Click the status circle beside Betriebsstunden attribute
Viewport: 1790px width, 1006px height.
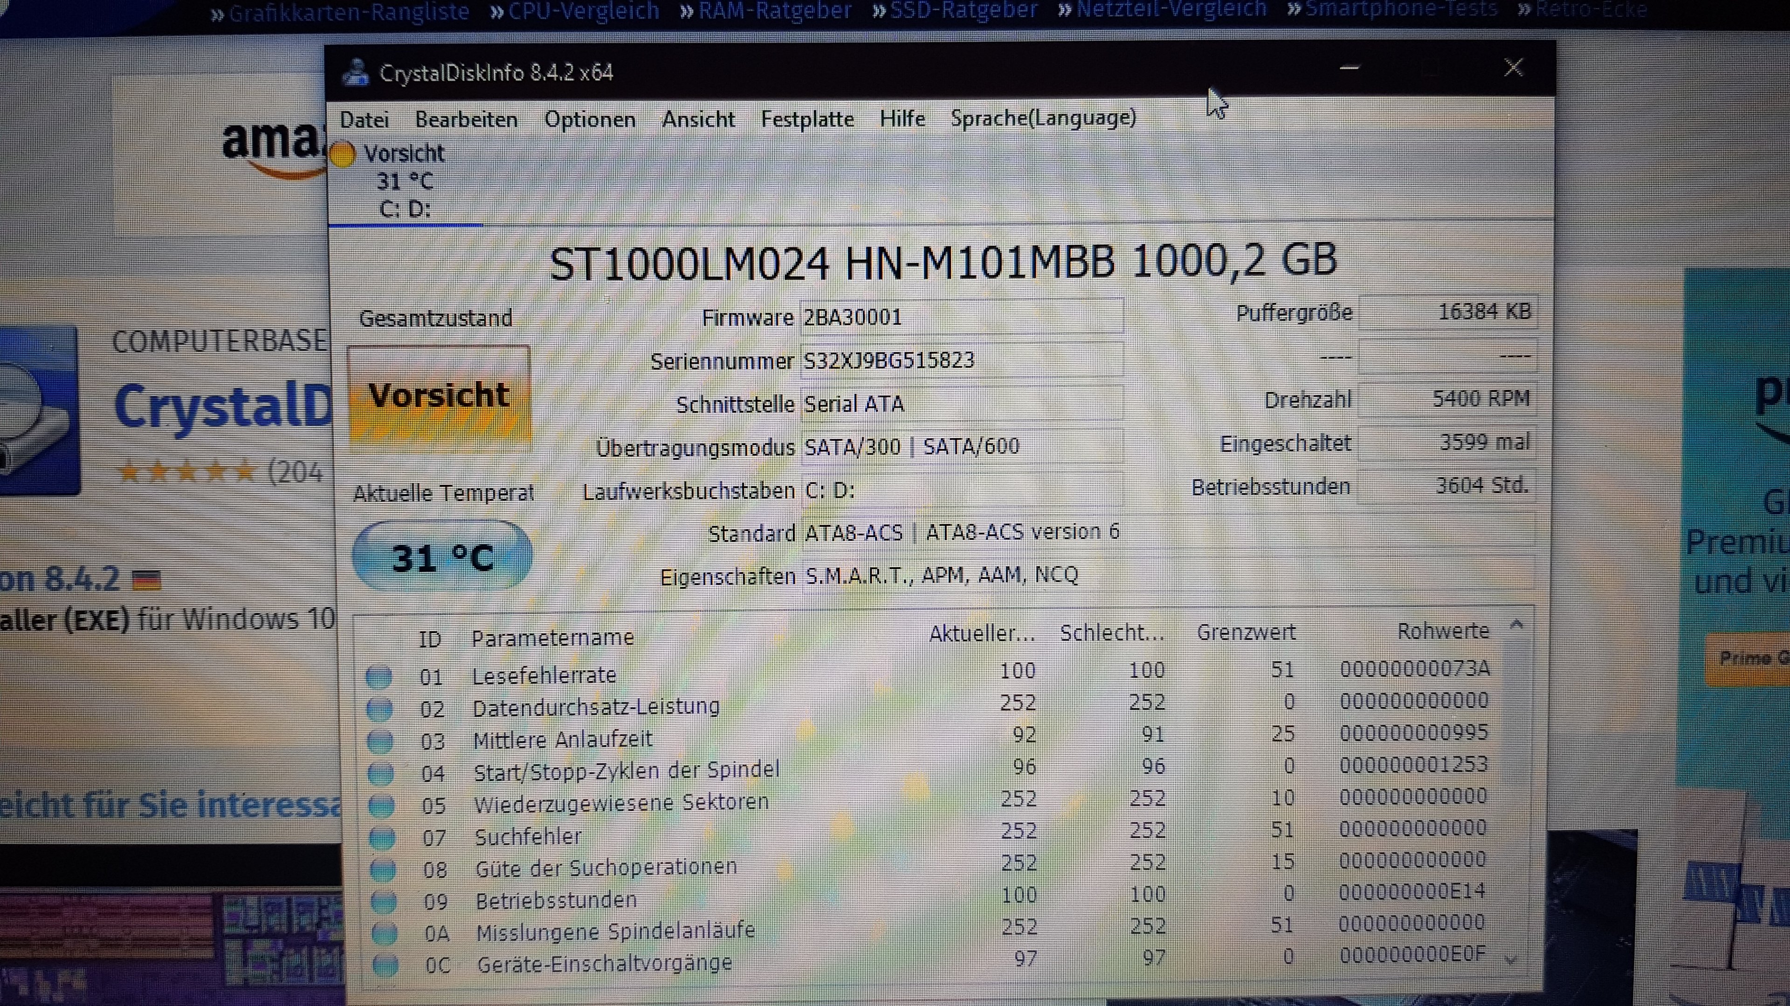(383, 901)
